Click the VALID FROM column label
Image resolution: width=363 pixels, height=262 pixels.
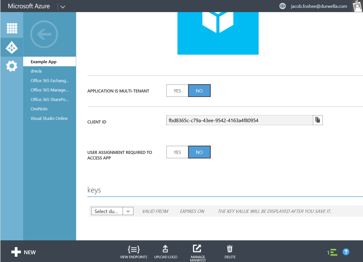(x=155, y=211)
